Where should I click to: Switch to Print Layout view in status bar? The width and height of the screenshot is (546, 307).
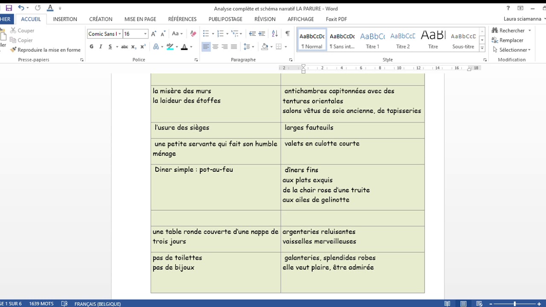coord(463,304)
